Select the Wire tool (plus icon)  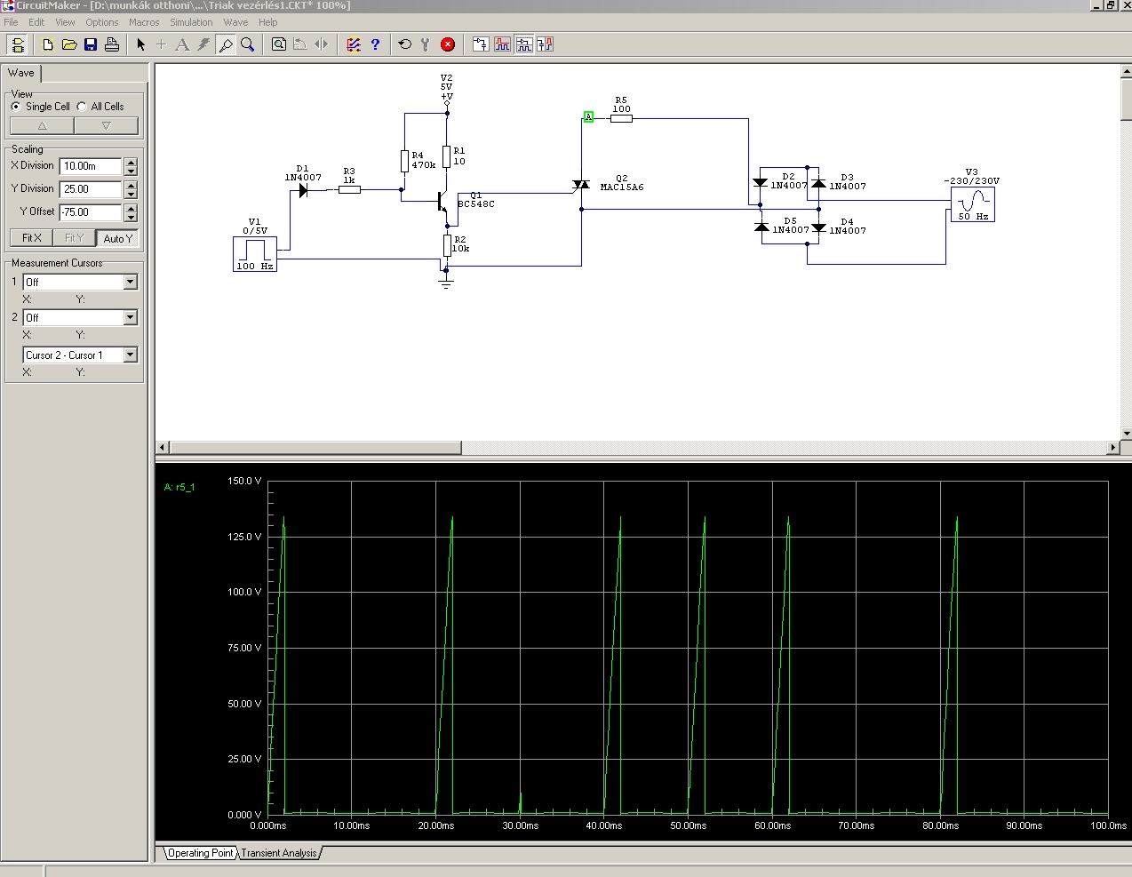tap(161, 44)
